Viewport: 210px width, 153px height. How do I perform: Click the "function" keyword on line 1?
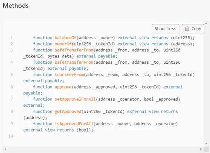(x=43, y=38)
